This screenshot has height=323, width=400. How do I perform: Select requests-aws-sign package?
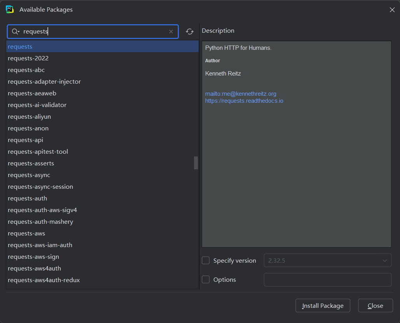tap(102, 256)
